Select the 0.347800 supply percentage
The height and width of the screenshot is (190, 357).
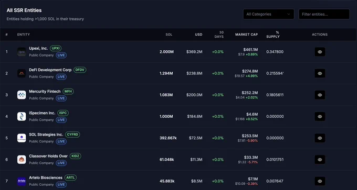(x=275, y=52)
